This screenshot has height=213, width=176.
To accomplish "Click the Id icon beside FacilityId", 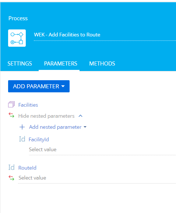I will [22, 139].
